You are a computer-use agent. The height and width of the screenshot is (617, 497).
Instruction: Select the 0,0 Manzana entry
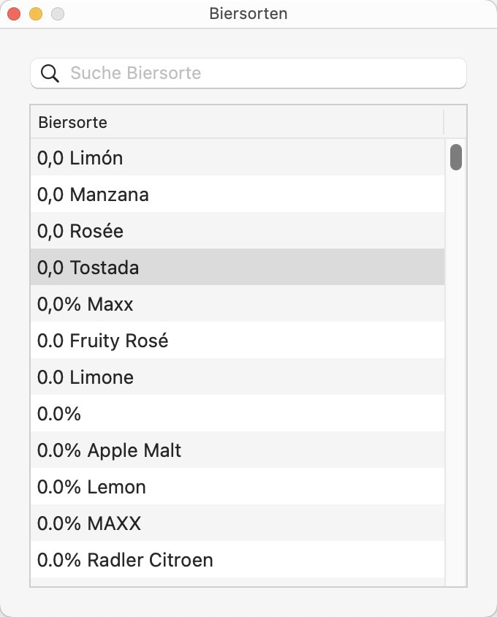pyautogui.click(x=238, y=194)
